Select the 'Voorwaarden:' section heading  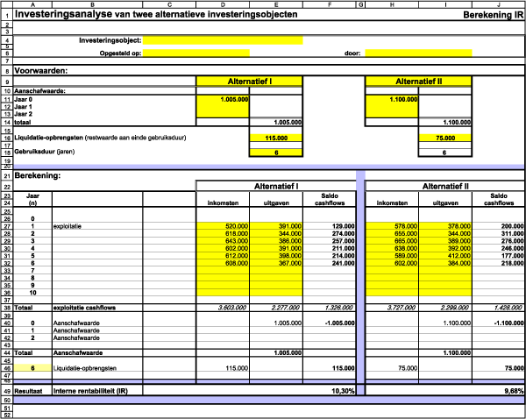(41, 71)
